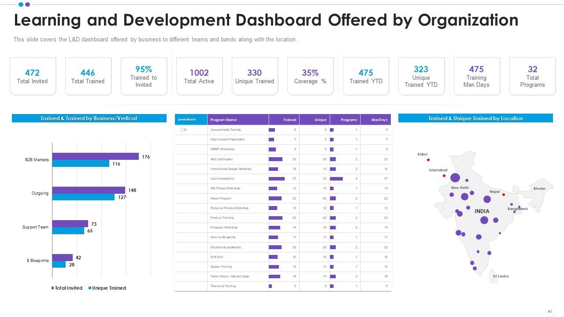Click the large New Delhi bubble
Image resolution: width=564 pixels, height=317 pixels.
pos(455,178)
